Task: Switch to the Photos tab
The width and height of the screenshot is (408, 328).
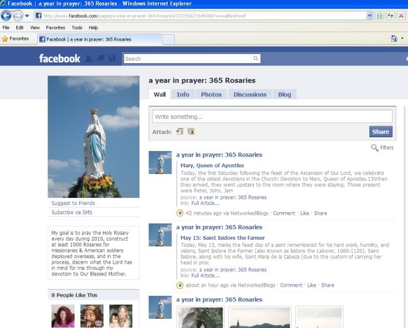Action: click(211, 94)
